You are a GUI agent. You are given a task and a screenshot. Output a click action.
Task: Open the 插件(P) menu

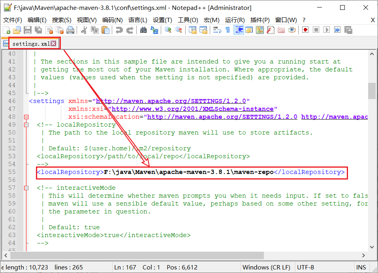click(x=260, y=20)
